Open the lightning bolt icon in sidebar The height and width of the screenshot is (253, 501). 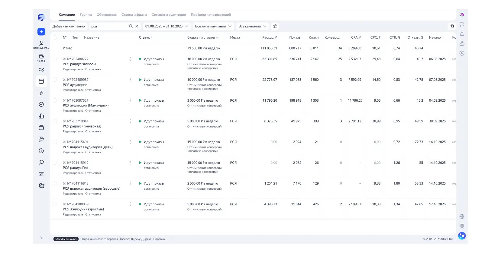41,93
